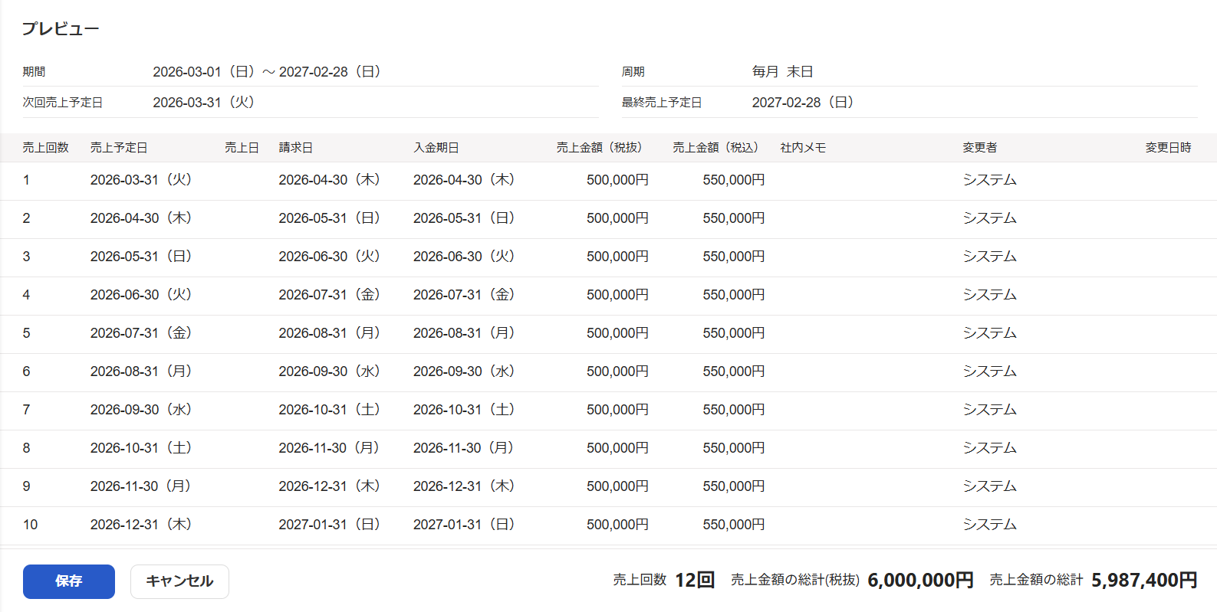Click the 入金期日 column header
This screenshot has height=612, width=1217.
436,148
